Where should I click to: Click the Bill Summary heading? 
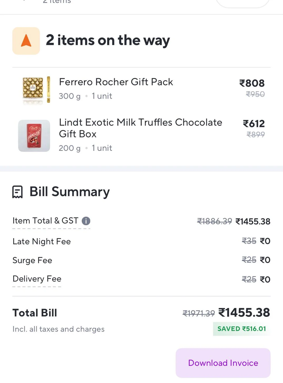pos(69,192)
